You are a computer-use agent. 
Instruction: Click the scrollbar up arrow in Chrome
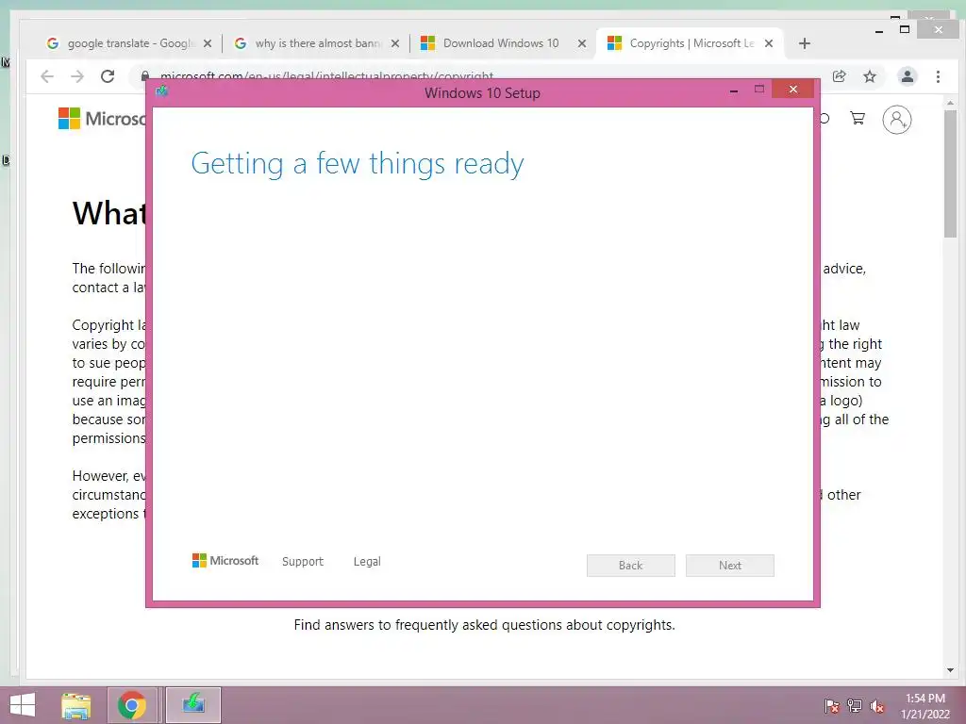click(x=950, y=103)
